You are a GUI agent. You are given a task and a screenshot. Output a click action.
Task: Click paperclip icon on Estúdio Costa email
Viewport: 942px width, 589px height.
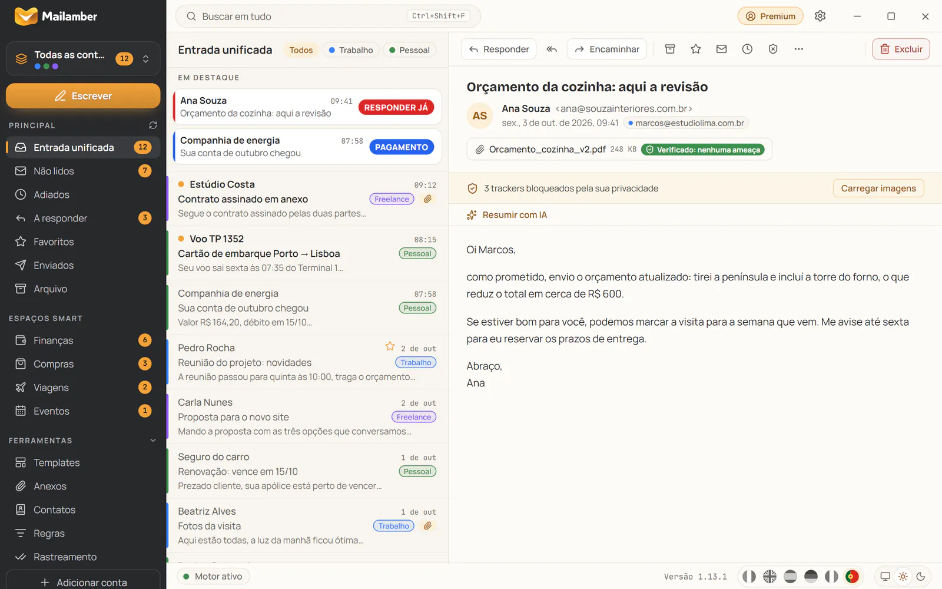coord(428,199)
